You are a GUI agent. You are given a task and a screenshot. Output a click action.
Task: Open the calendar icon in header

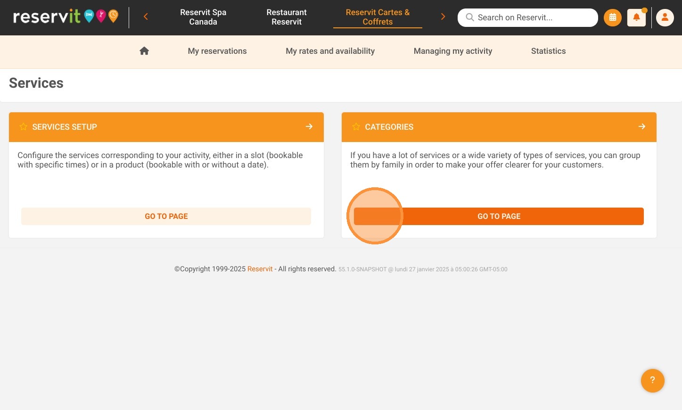(613, 17)
